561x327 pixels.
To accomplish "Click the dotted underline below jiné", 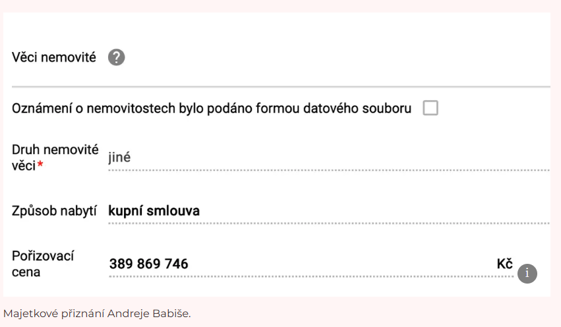I will tap(329, 170).
